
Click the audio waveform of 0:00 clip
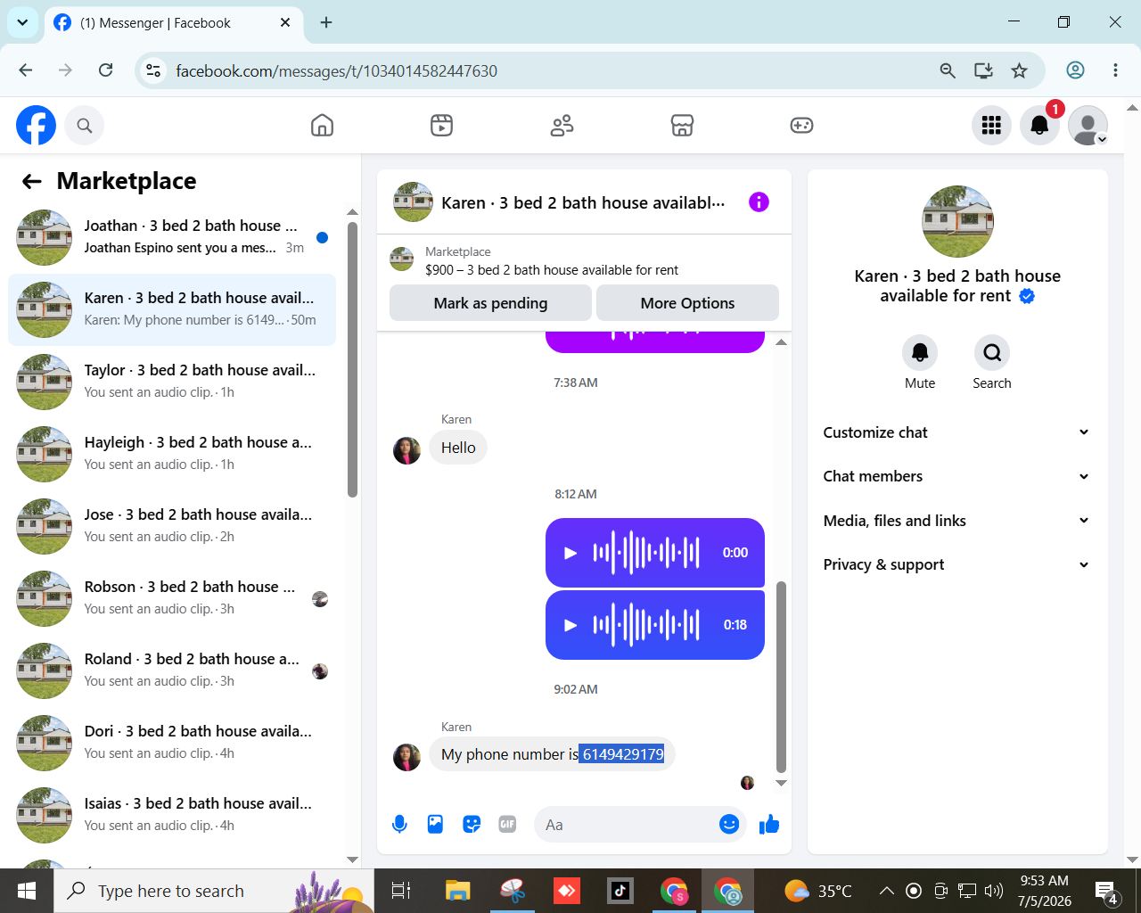pyautogui.click(x=646, y=553)
